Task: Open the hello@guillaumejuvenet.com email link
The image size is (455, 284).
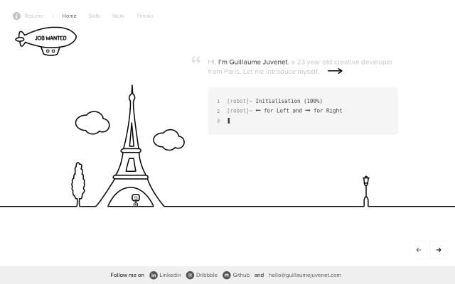Action: pos(304,275)
